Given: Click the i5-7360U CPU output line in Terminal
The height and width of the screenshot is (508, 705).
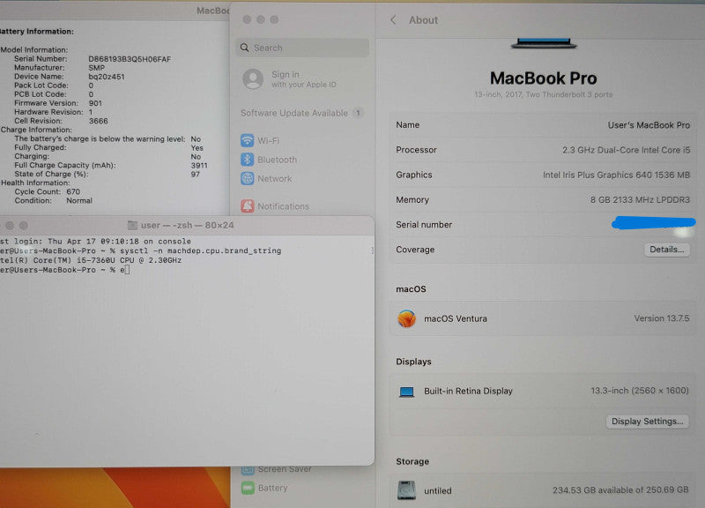Looking at the screenshot, I should click(91, 260).
